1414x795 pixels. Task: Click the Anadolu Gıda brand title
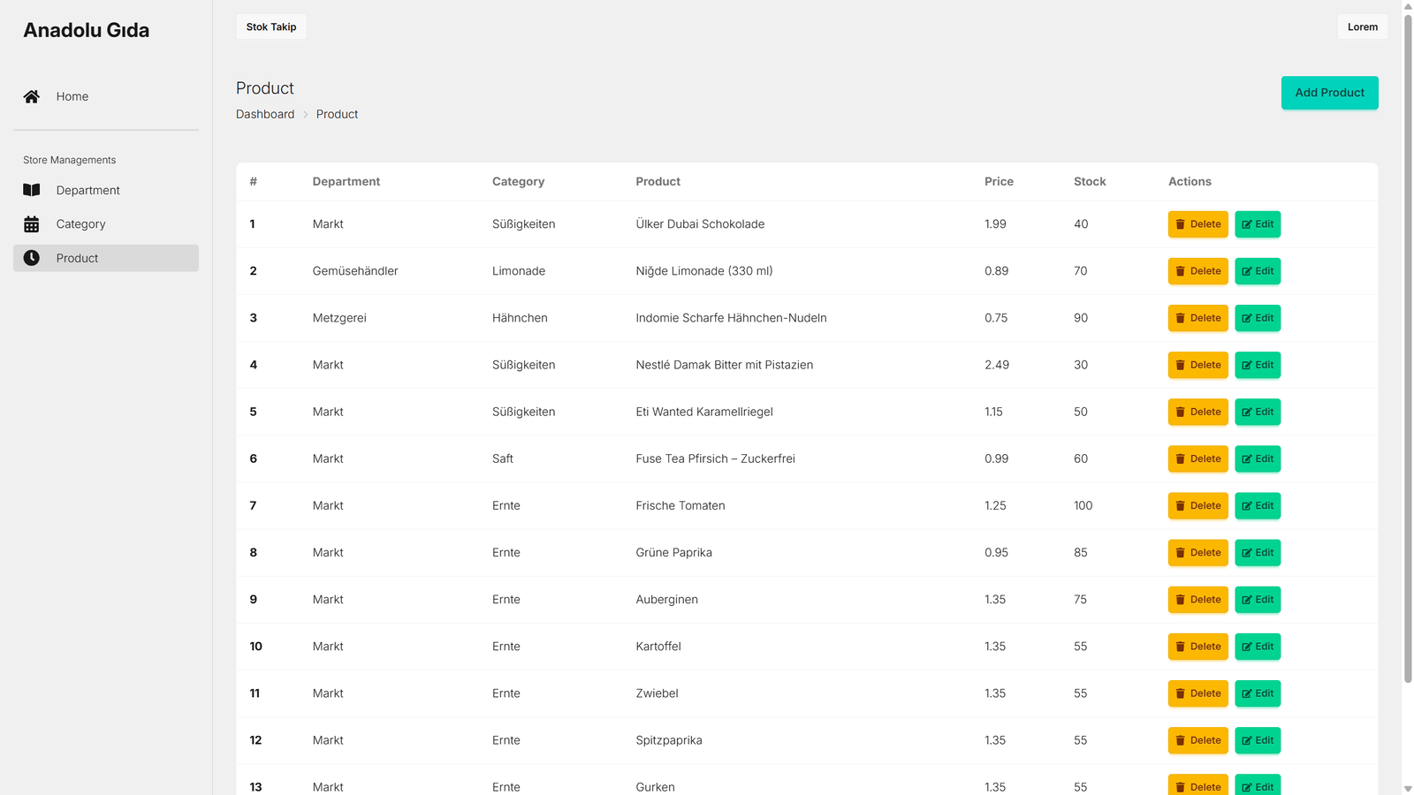pos(87,30)
